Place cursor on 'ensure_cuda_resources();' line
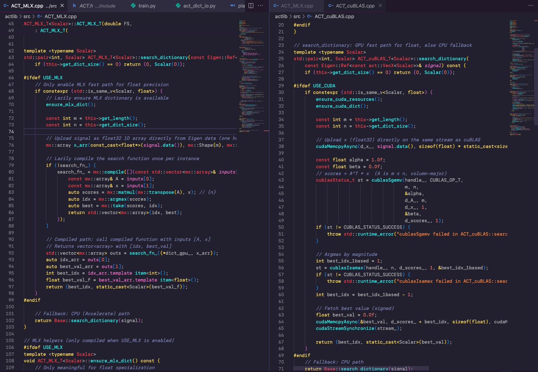This screenshot has width=538, height=372. pos(349,99)
